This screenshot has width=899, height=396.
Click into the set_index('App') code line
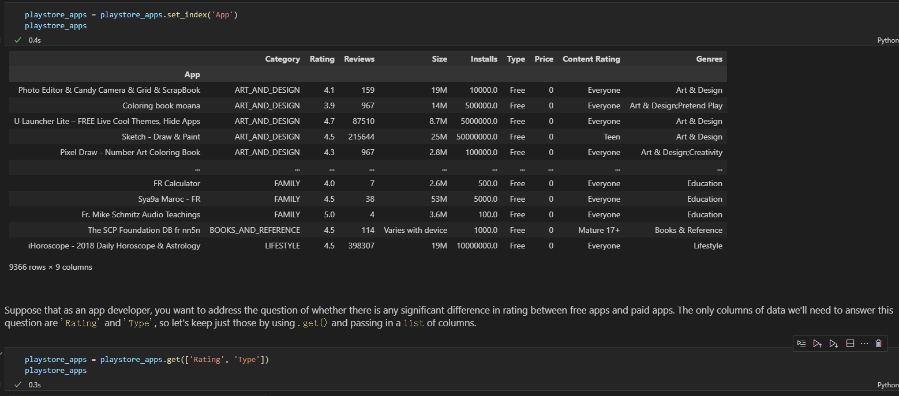(131, 15)
